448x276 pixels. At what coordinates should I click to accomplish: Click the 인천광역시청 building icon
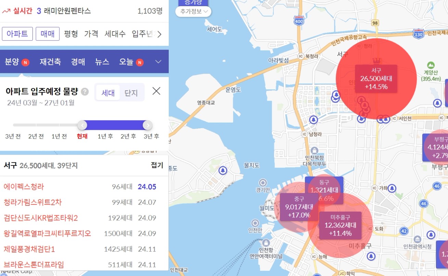[417, 239]
